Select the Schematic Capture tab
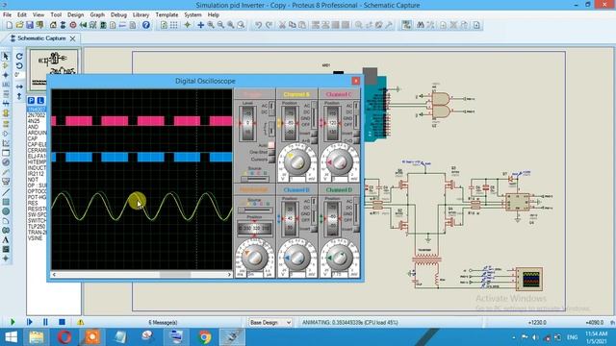This screenshot has height=346, width=616. tap(41, 38)
